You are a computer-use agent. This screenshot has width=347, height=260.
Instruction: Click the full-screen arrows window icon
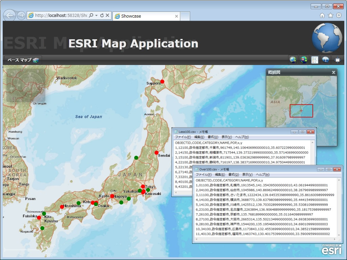point(338,60)
